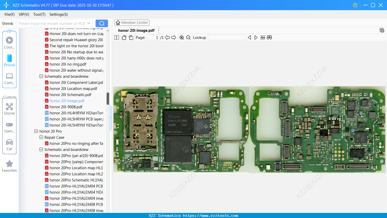387x218 pixels.
Task: Toggle the Abi text option icon
Action: click(x=262, y=38)
